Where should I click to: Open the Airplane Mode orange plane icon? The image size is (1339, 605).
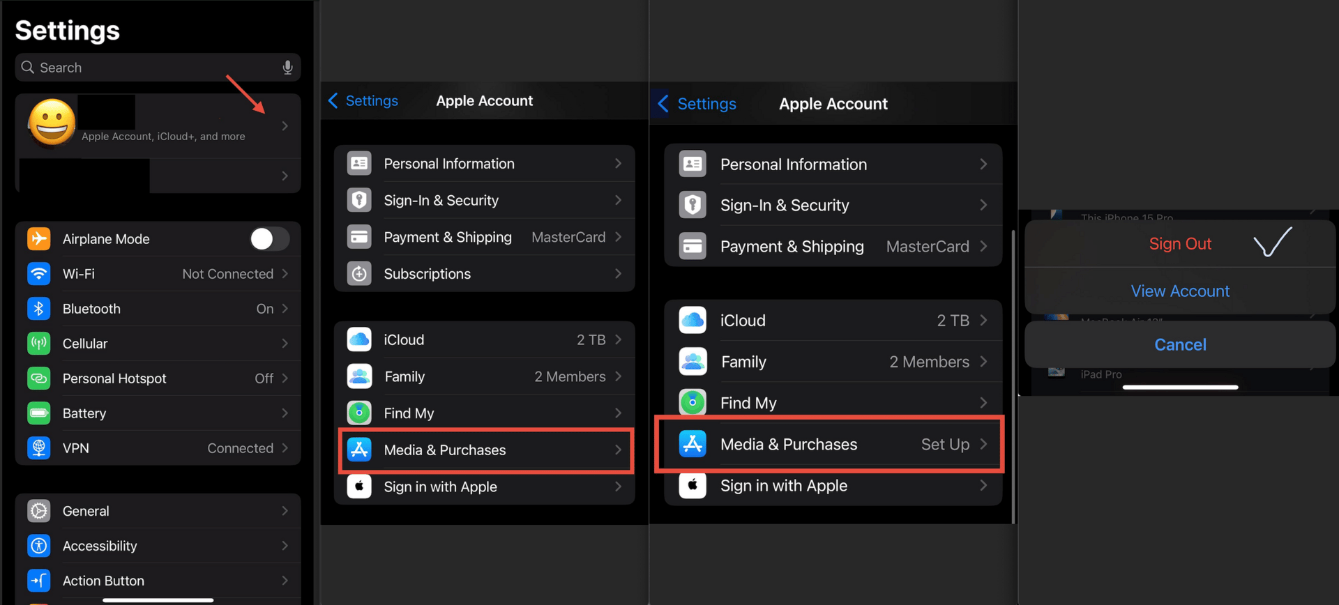(39, 238)
